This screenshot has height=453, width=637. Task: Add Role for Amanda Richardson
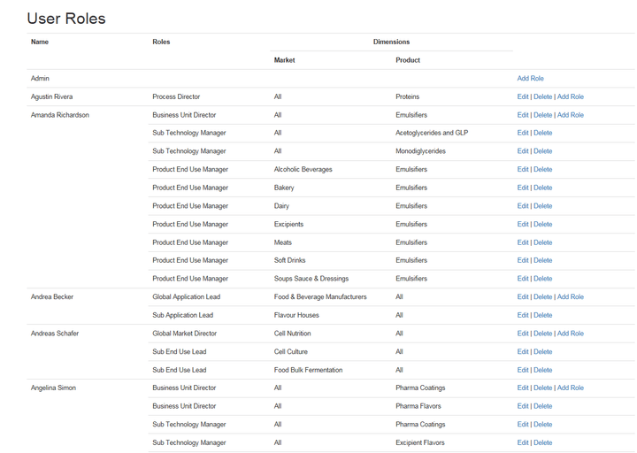570,115
